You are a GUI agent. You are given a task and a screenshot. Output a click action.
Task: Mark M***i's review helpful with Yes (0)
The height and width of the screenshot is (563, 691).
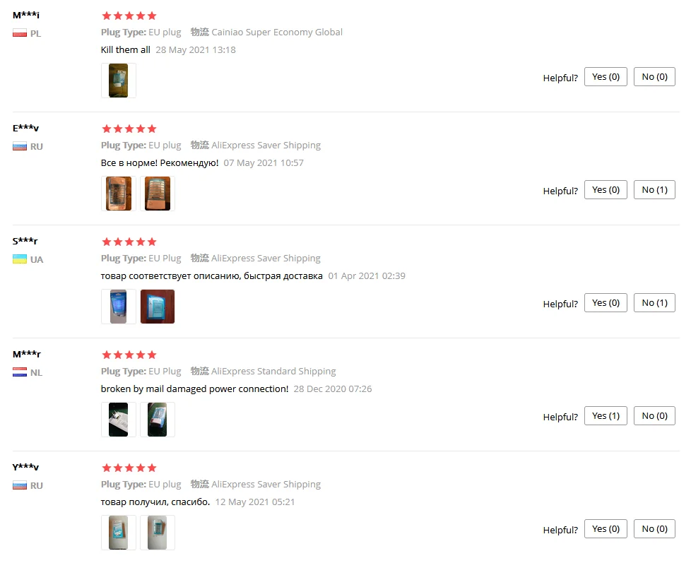(x=606, y=77)
